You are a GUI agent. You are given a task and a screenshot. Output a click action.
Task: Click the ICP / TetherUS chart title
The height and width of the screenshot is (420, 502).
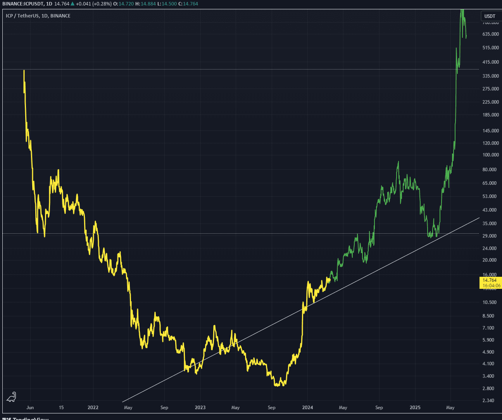38,16
